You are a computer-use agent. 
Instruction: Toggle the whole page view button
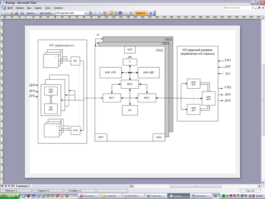coord(116,13)
